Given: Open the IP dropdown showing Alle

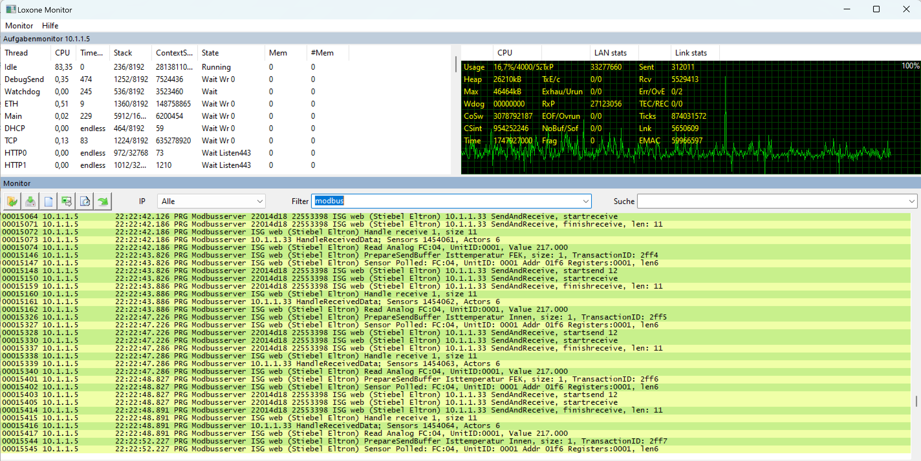Looking at the screenshot, I should click(211, 201).
